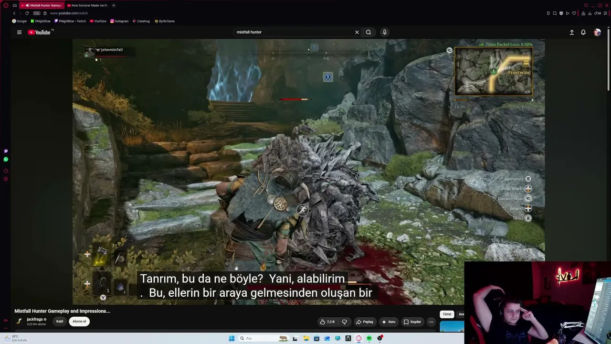
Task: Go back to the previous page
Action: point(14,13)
